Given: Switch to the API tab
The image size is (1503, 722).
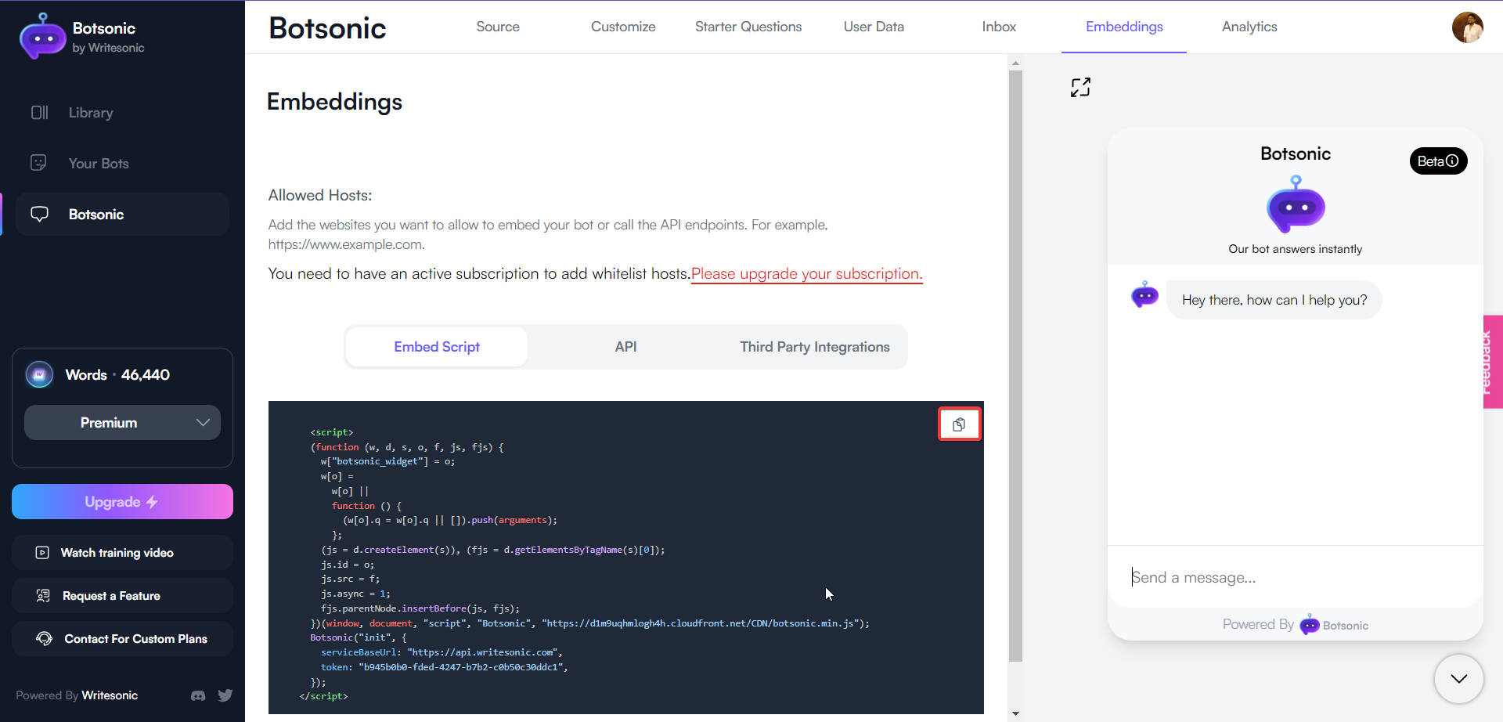Looking at the screenshot, I should click(625, 346).
